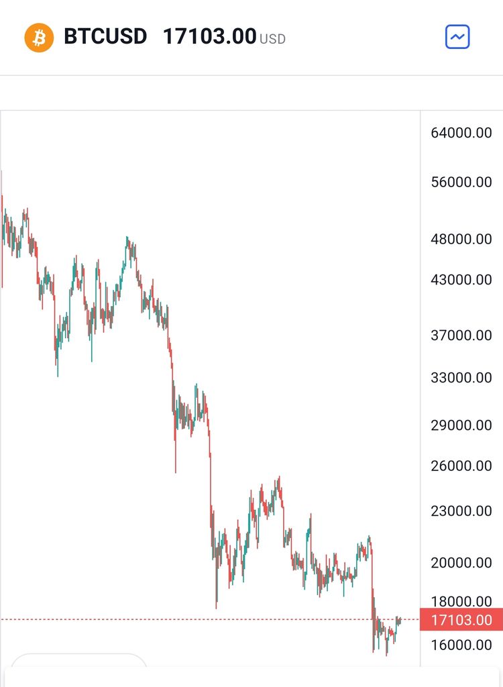Click the 18000.00 price axis label

point(461,601)
